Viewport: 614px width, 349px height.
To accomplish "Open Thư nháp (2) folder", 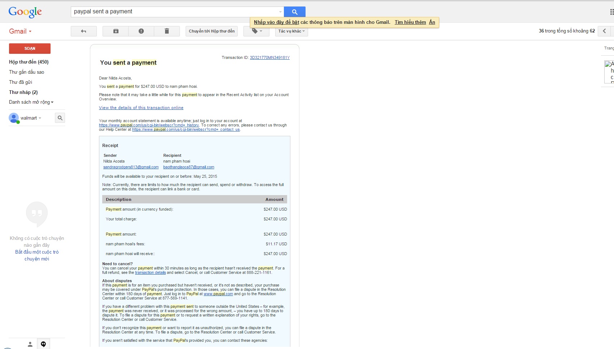I will coord(23,92).
